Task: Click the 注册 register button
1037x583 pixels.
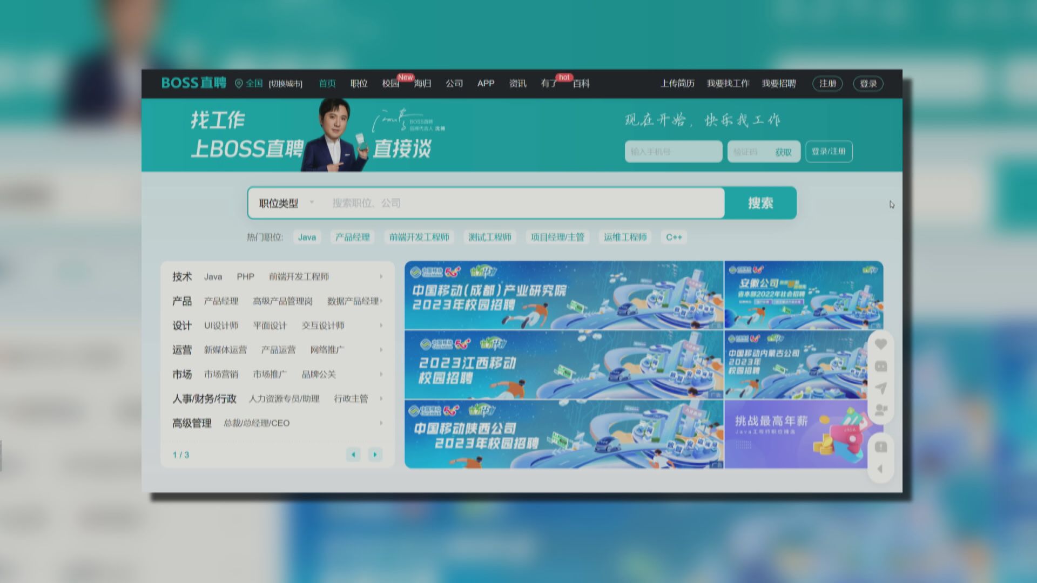Action: [x=827, y=84]
